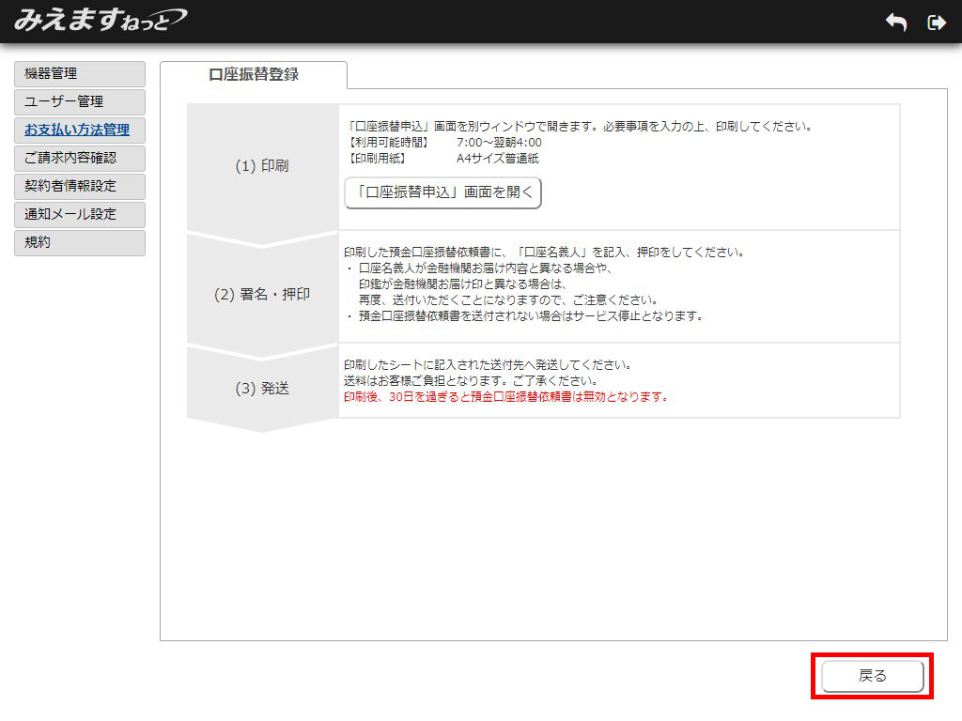Click the サービス停止 notice line in step 2
The height and width of the screenshot is (721, 962).
[524, 315]
